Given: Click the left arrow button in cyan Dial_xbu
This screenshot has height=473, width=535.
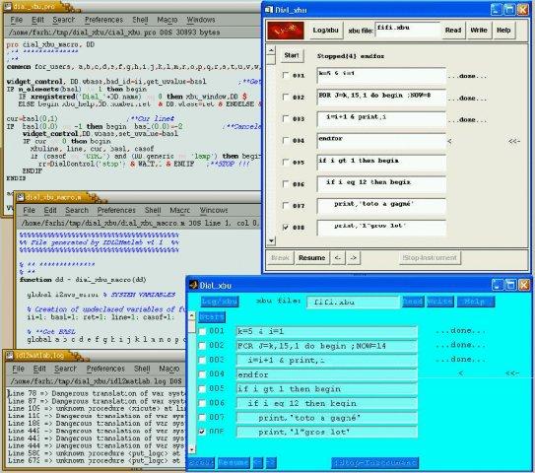Looking at the screenshot, I should (257, 463).
